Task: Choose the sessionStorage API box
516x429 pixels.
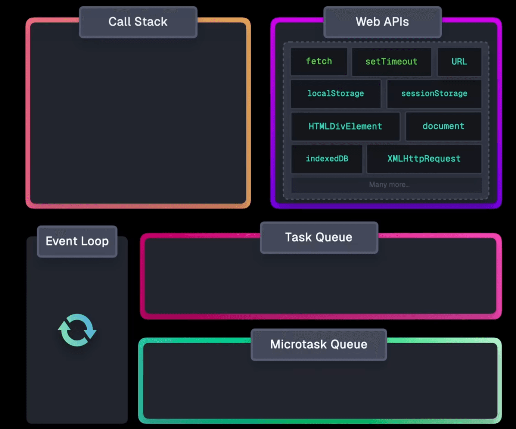Action: pos(434,94)
